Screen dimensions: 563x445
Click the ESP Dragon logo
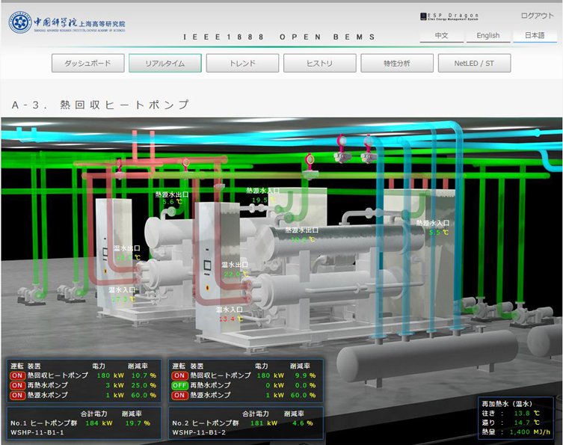(x=449, y=16)
